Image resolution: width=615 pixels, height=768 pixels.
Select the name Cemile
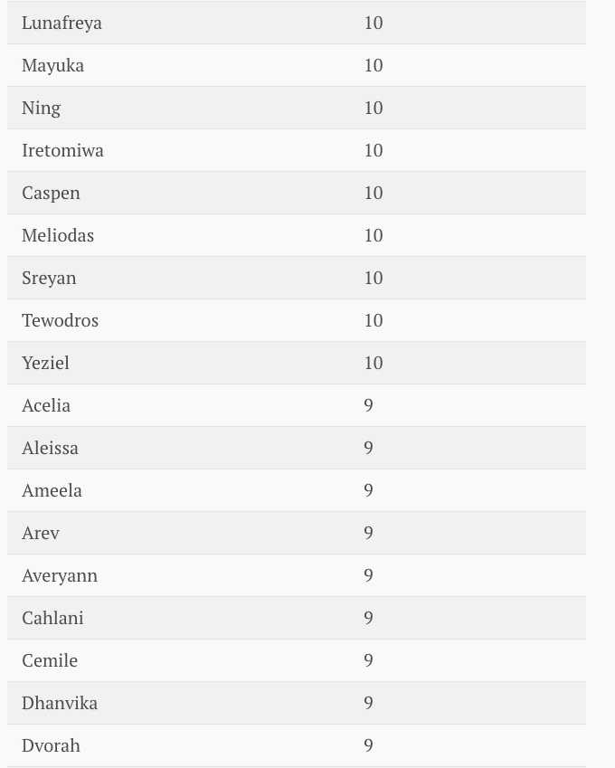(x=50, y=660)
